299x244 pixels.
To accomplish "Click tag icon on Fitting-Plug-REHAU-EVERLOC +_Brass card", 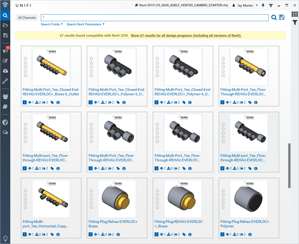I will tap(184, 234).
